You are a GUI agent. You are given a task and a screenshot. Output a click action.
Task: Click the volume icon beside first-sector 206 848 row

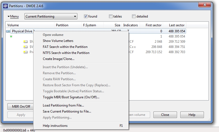coord(26,47)
